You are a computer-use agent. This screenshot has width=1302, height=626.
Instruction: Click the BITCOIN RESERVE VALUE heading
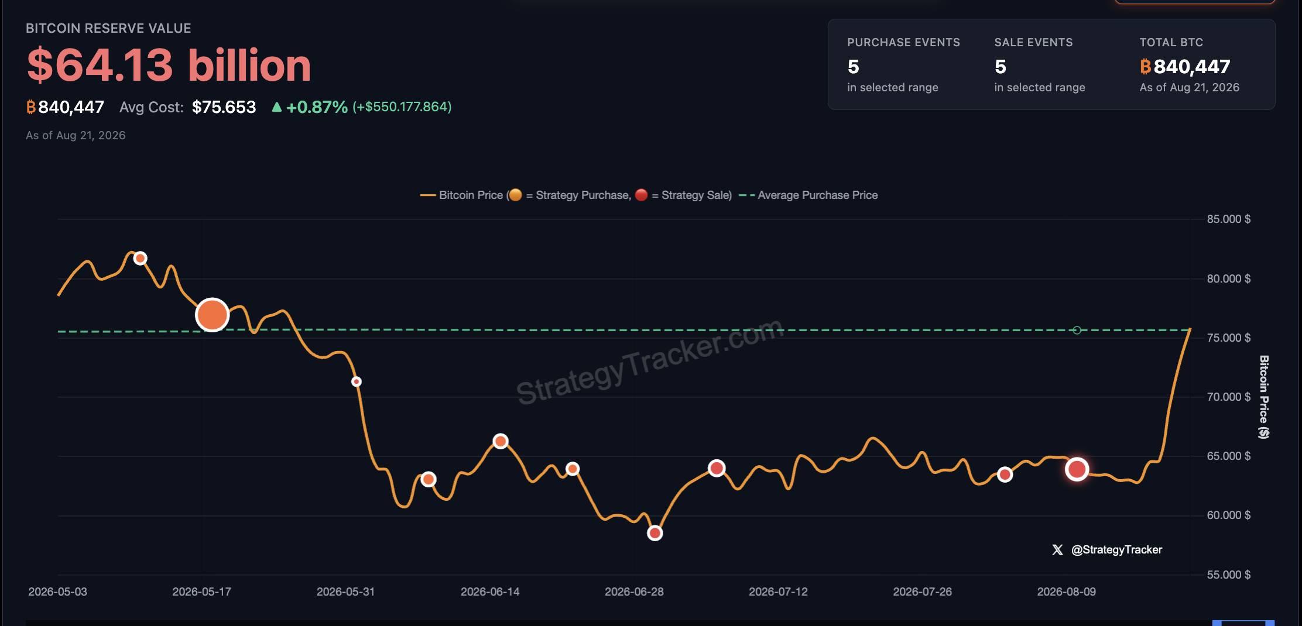pos(108,28)
